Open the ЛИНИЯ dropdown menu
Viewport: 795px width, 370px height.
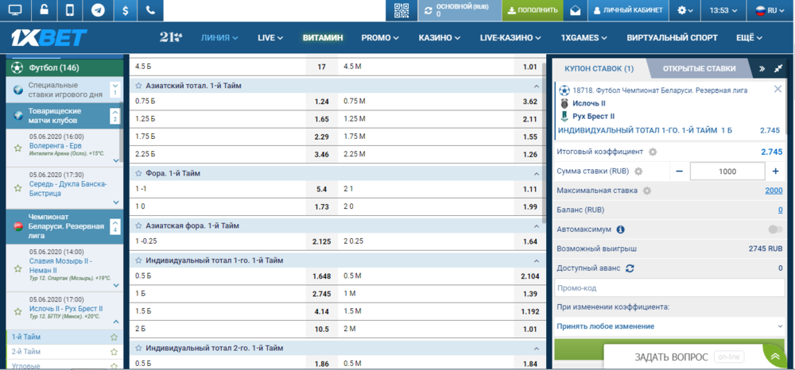click(x=219, y=37)
